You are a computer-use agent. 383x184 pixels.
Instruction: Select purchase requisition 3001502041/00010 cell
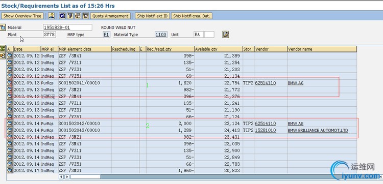coord(85,83)
